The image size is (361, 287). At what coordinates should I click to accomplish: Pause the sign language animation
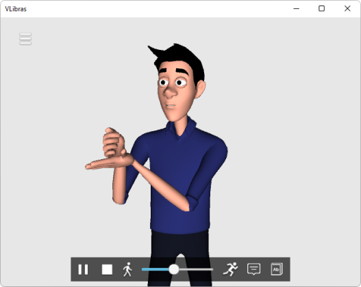[83, 269]
